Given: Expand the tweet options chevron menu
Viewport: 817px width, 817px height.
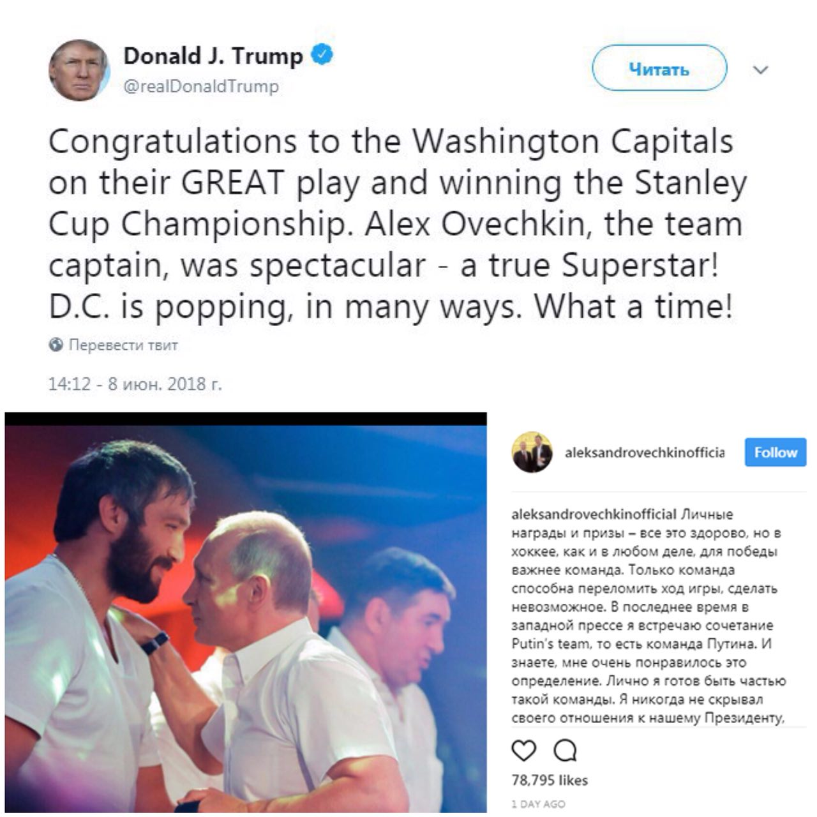Looking at the screenshot, I should pos(760,70).
